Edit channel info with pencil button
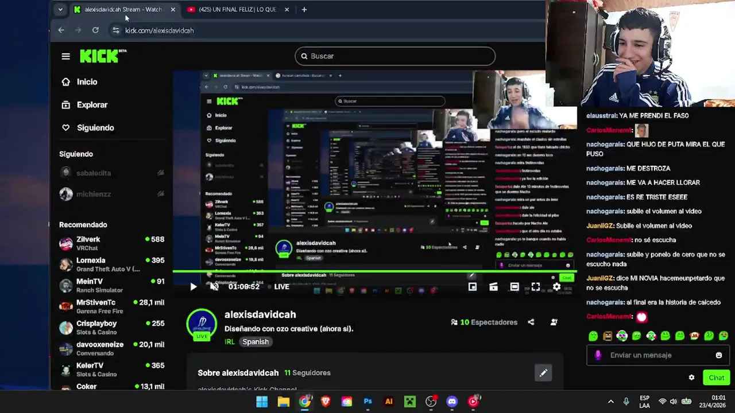735x413 pixels. point(543,373)
